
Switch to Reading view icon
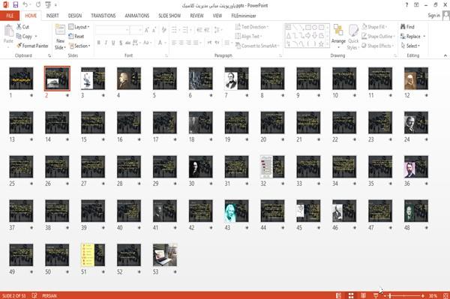point(363,295)
